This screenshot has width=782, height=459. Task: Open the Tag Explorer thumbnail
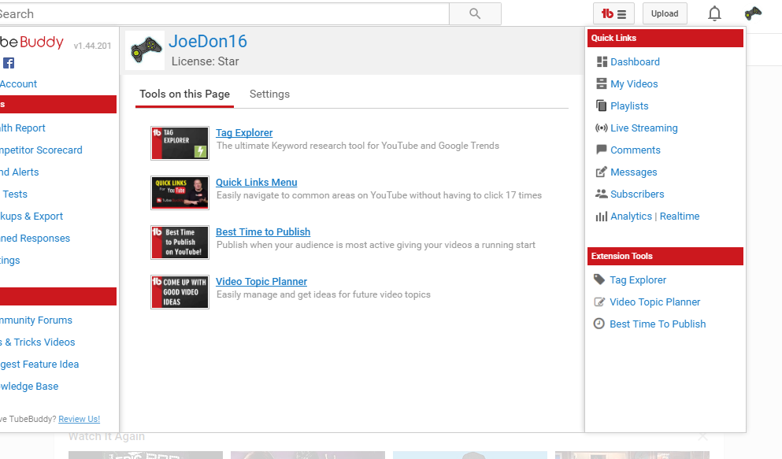[180, 143]
